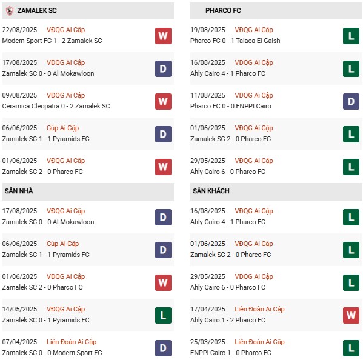Click L badge for Zamalek 0-1 Pyramids match
This screenshot has height=363, width=363.
[x=163, y=315]
